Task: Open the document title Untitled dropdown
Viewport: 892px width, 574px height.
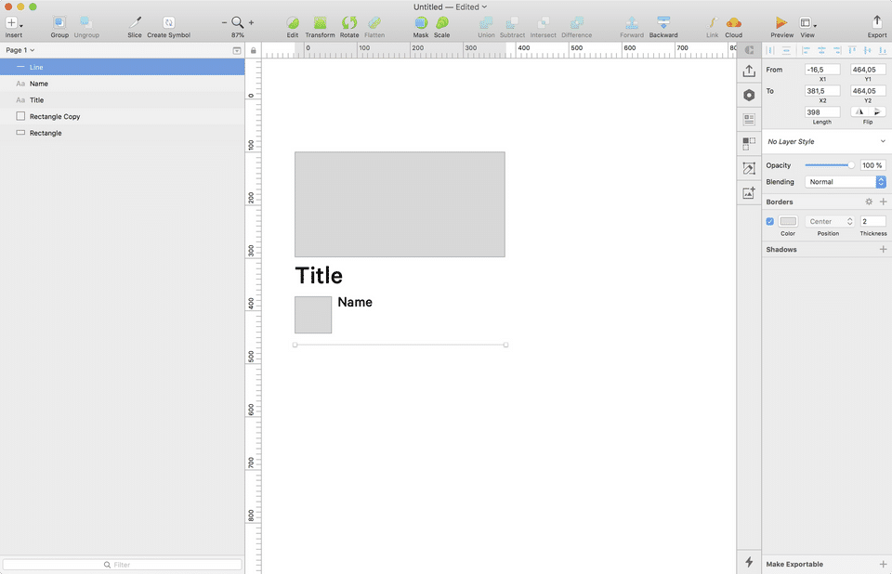Action: point(450,7)
